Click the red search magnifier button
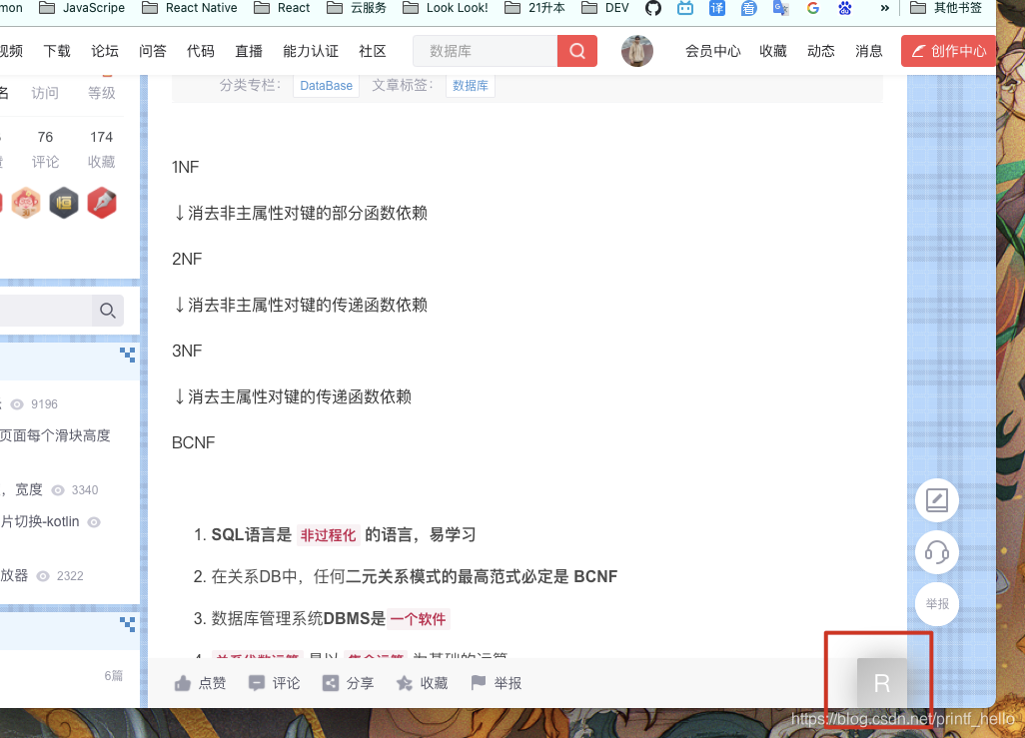The width and height of the screenshot is (1025, 738). coord(577,51)
